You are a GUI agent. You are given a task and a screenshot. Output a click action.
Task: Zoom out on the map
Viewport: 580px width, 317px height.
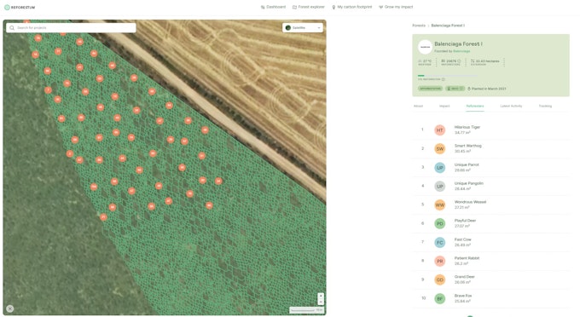click(321, 302)
